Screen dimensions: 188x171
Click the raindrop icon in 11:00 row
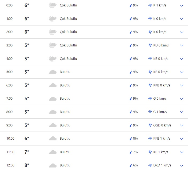click(131, 152)
